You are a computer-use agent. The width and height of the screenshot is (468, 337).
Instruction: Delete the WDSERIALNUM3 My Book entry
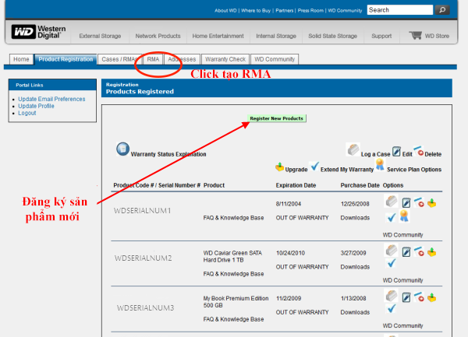coord(419,297)
